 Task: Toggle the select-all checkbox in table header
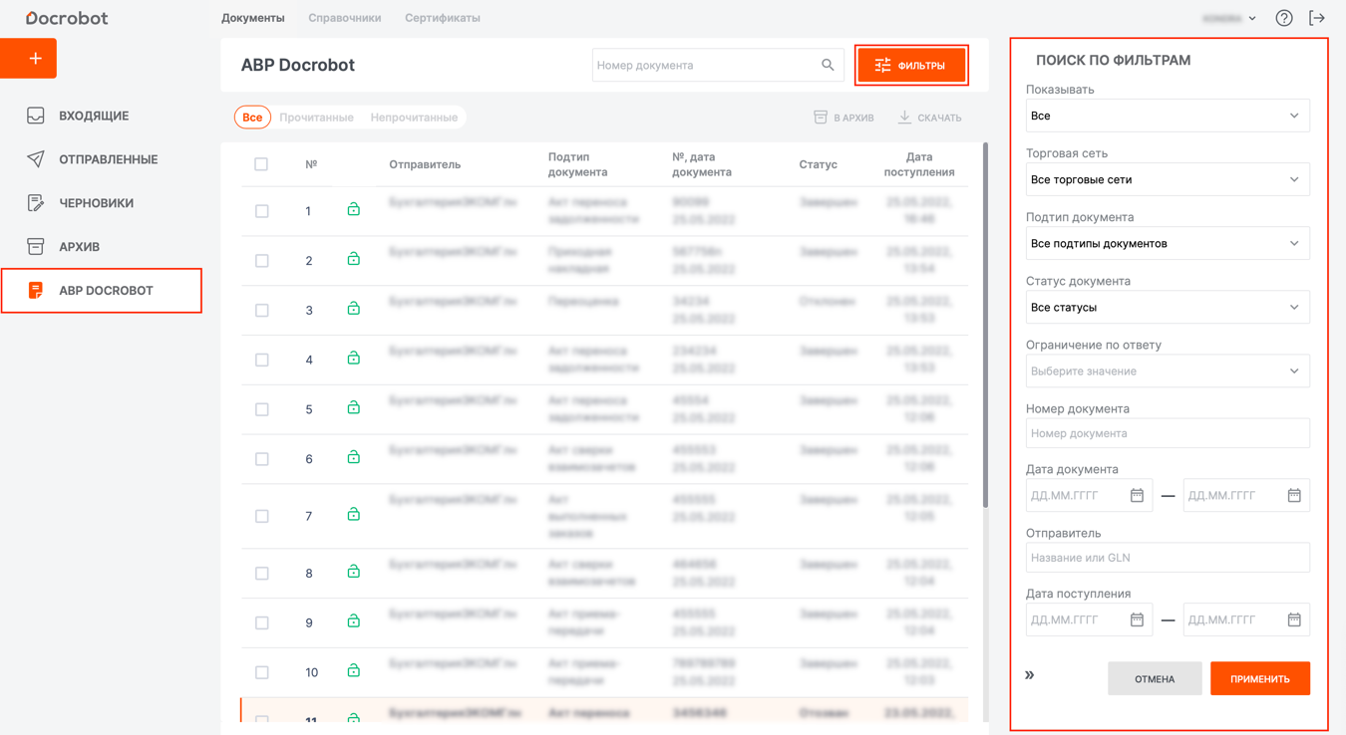(261, 164)
